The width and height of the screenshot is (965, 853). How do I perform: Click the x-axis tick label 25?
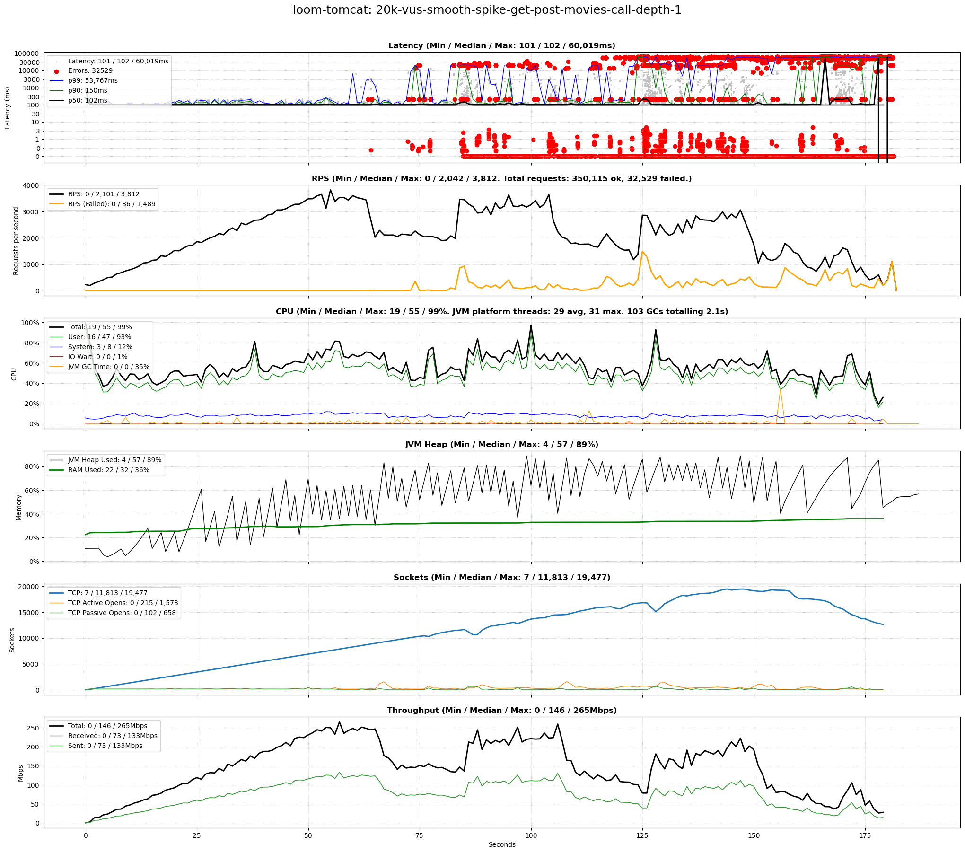(x=197, y=835)
